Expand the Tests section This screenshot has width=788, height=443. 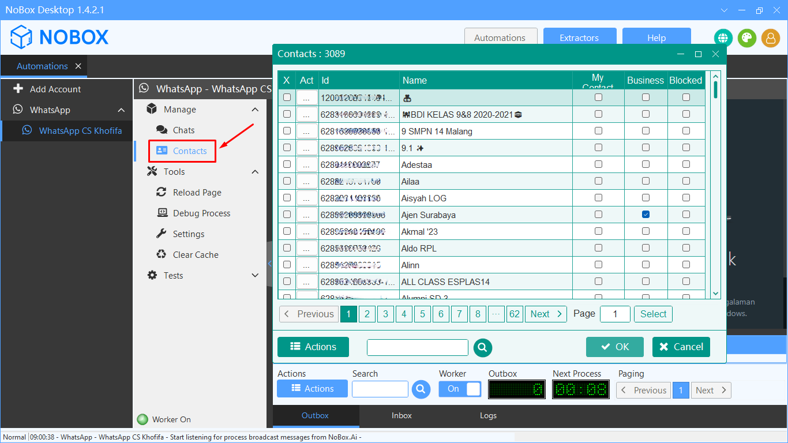[255, 276]
